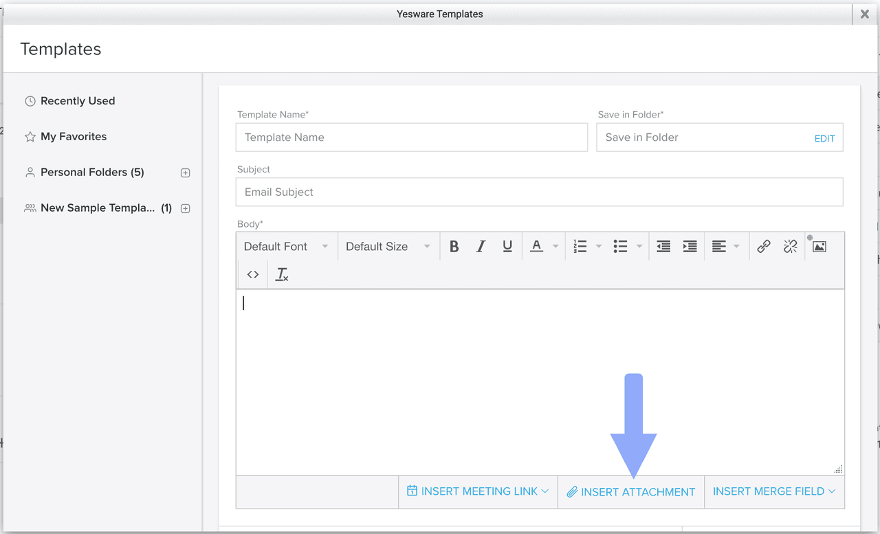The image size is (880, 534).
Task: Click the Insert Attachment button
Action: [630, 492]
